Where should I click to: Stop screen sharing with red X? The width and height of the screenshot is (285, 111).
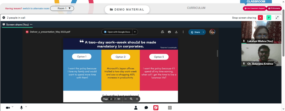tap(260, 18)
